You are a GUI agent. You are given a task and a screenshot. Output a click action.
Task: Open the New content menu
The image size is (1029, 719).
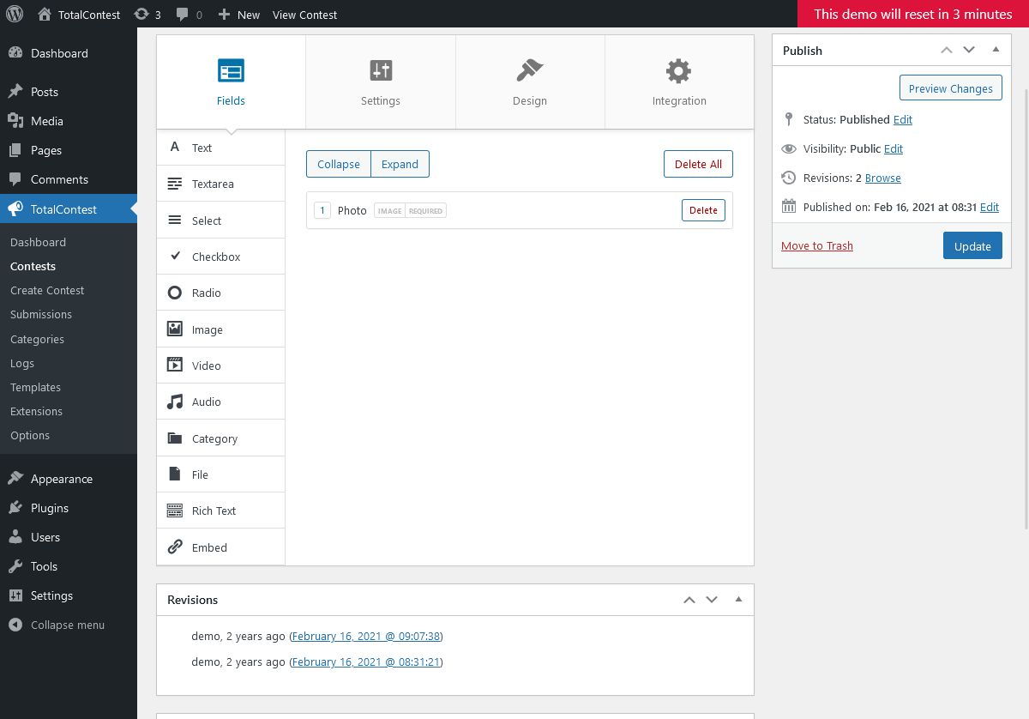click(x=239, y=15)
